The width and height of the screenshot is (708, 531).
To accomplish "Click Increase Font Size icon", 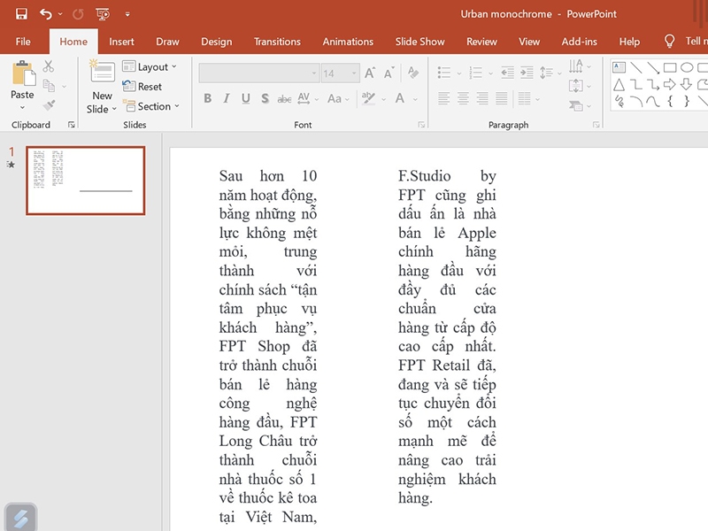I will click(370, 73).
